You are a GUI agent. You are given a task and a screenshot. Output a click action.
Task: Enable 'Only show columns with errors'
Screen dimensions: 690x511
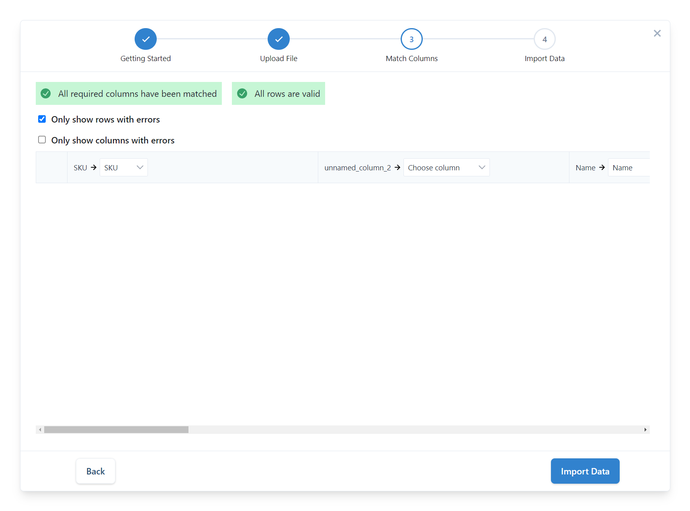(42, 140)
